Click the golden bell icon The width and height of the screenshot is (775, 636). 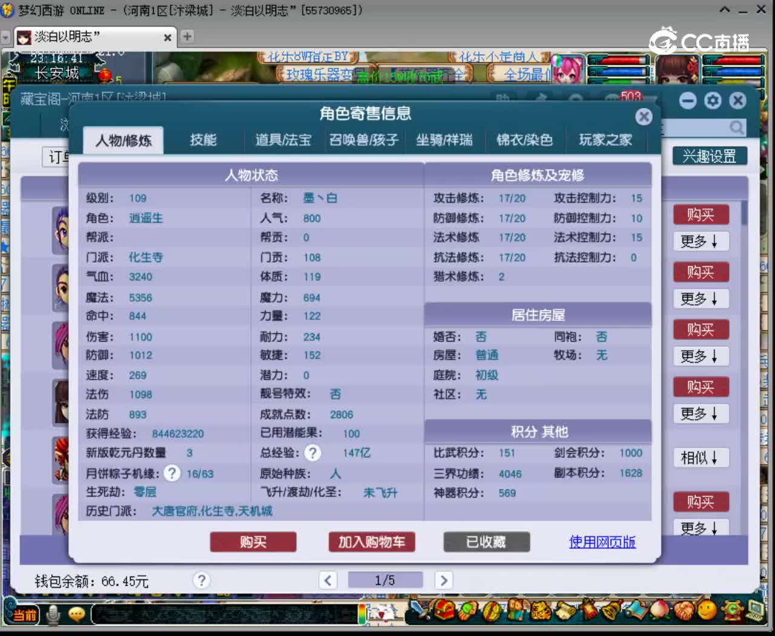[613, 610]
